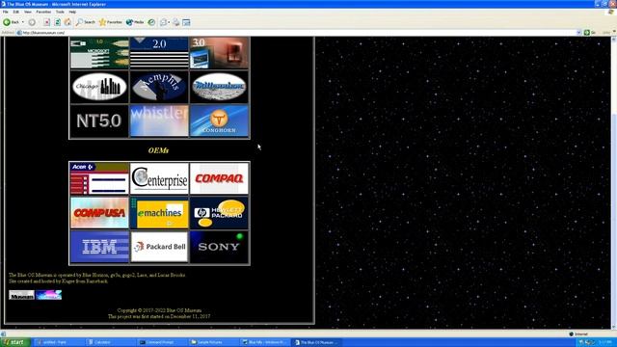This screenshot has height=347, width=617.
Task: Open the Windows 1.0 thumbnail
Action: 99,53
